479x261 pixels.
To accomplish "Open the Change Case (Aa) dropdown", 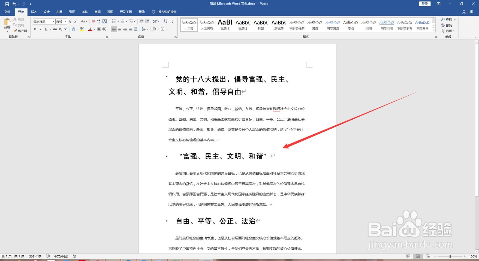I will (x=84, y=21).
